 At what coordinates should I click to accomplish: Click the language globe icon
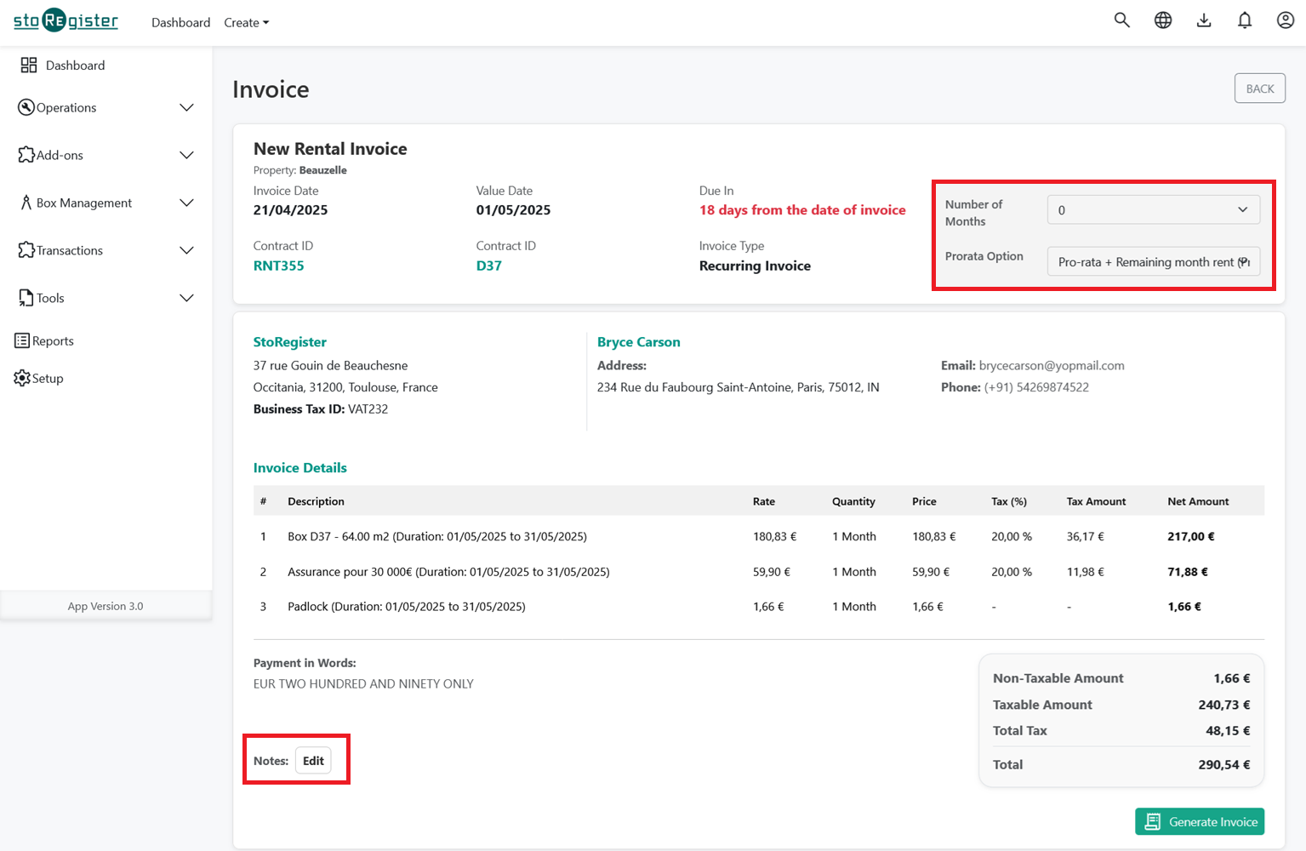(x=1162, y=20)
